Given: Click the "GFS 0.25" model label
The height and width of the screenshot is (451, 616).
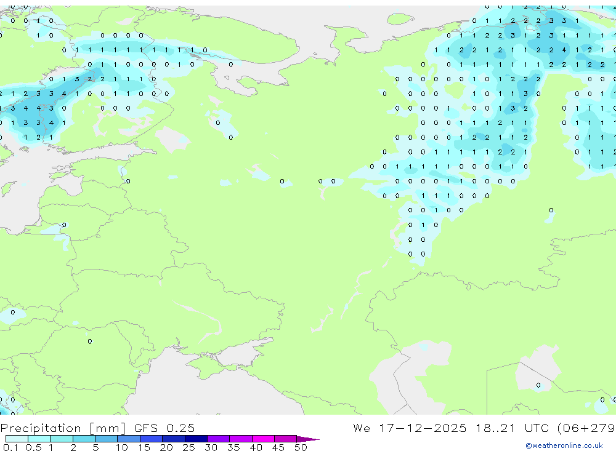Looking at the screenshot, I should 164,428.
